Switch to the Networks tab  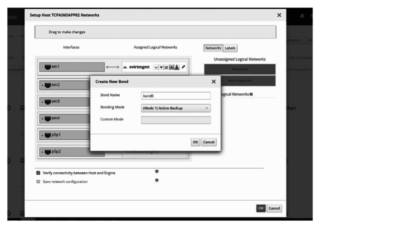[x=213, y=48]
